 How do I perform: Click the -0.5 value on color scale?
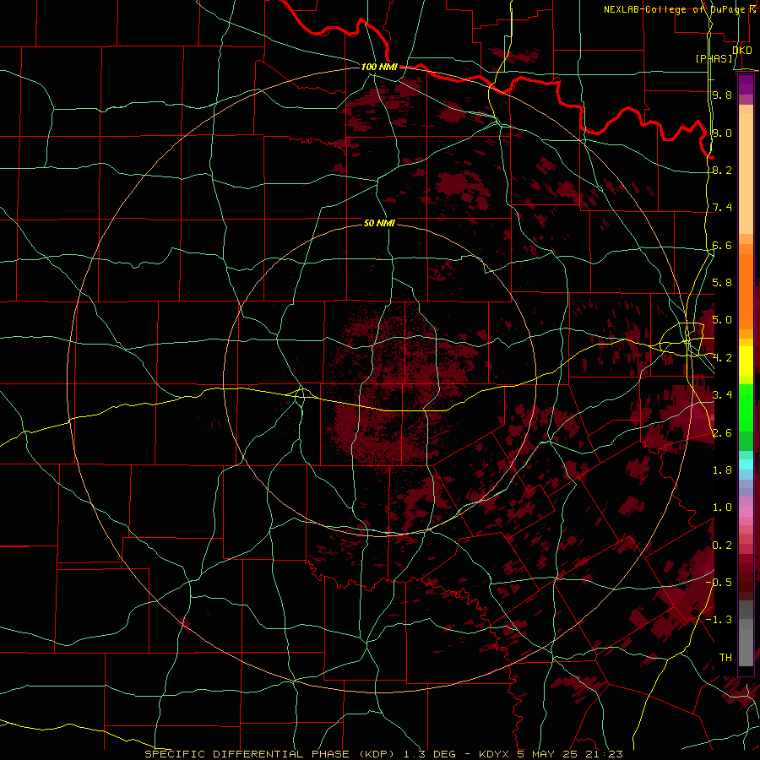pyautogui.click(x=719, y=582)
